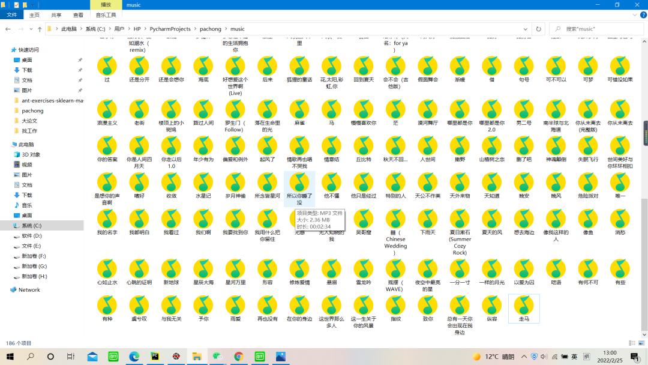The height and width of the screenshot is (365, 648).
Task: Select the music file 走马
Action: click(x=524, y=309)
